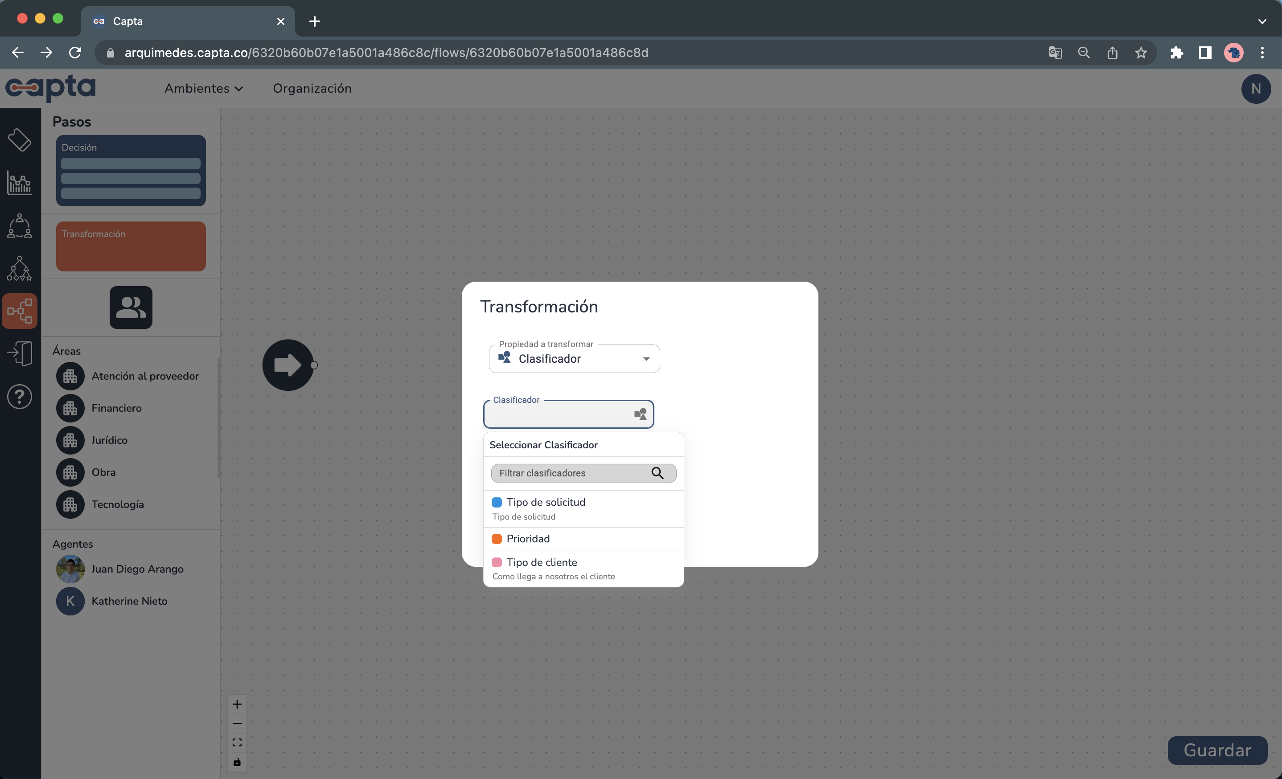Expand Propiedad a transformar dropdown
This screenshot has height=779, width=1282.
(574, 359)
